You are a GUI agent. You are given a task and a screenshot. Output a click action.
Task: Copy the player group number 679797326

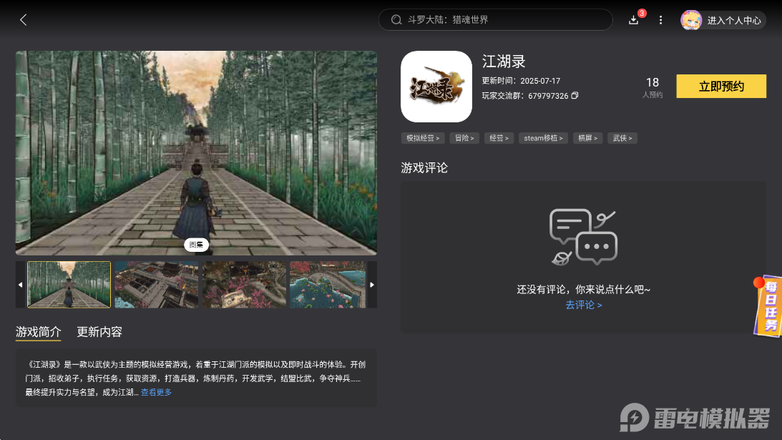point(575,95)
